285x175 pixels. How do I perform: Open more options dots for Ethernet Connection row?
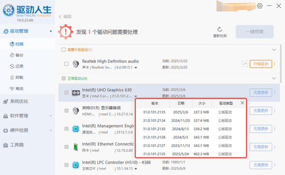(x=275, y=147)
